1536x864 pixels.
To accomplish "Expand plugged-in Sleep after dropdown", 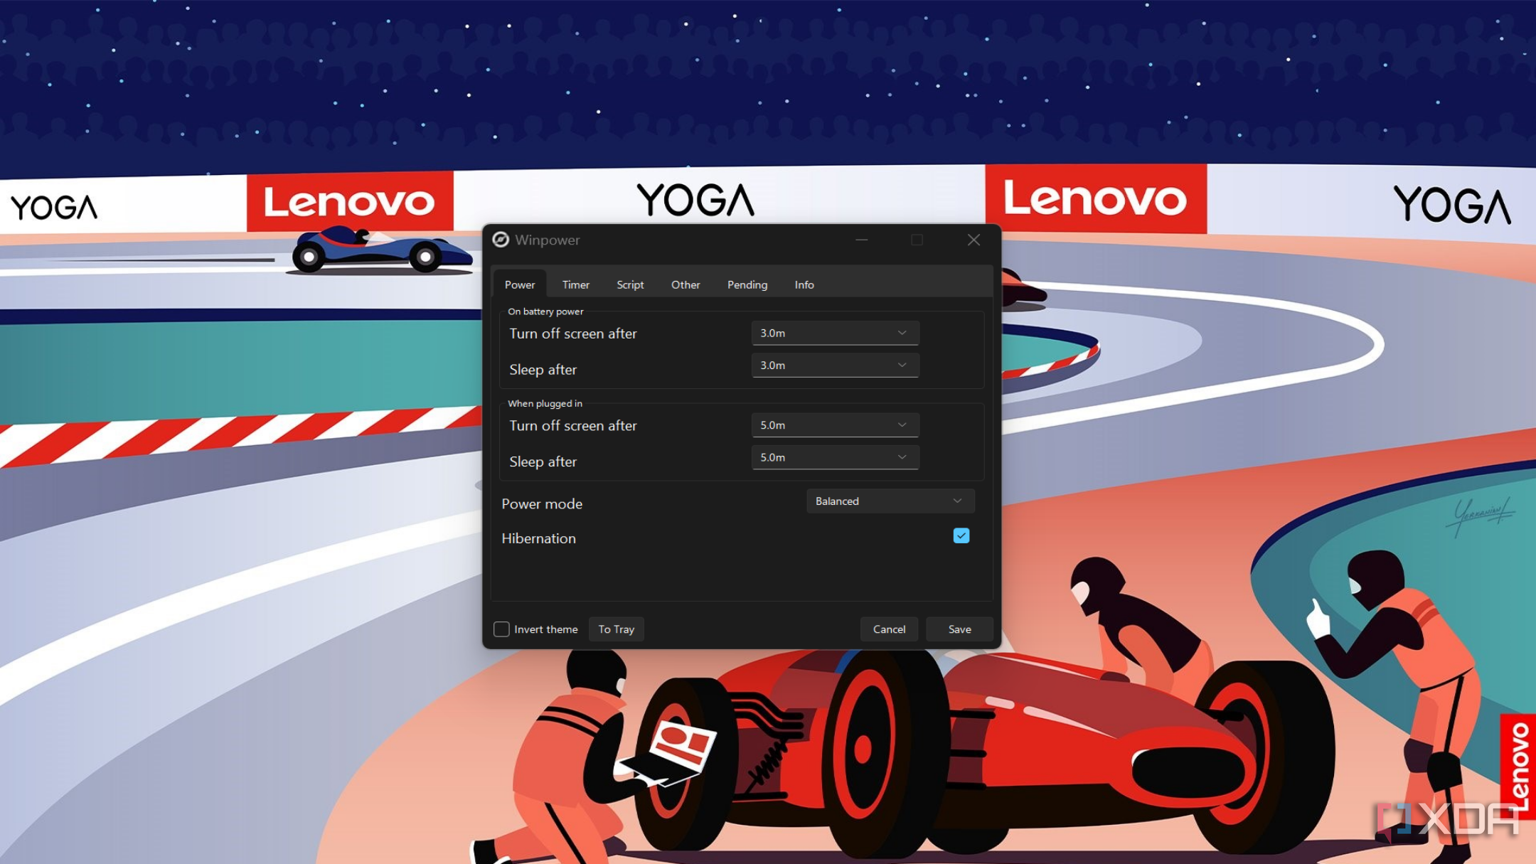I will [x=902, y=457].
